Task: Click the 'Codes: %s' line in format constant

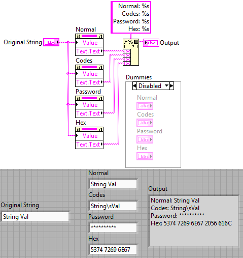Action: [135, 14]
